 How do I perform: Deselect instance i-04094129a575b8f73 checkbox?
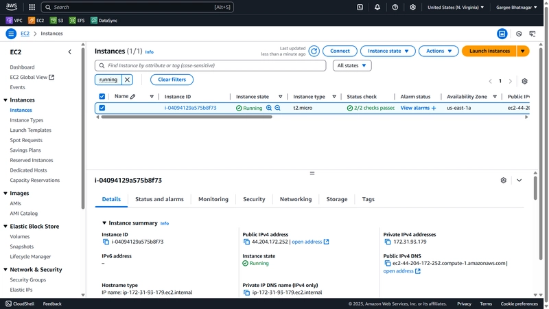(x=102, y=108)
